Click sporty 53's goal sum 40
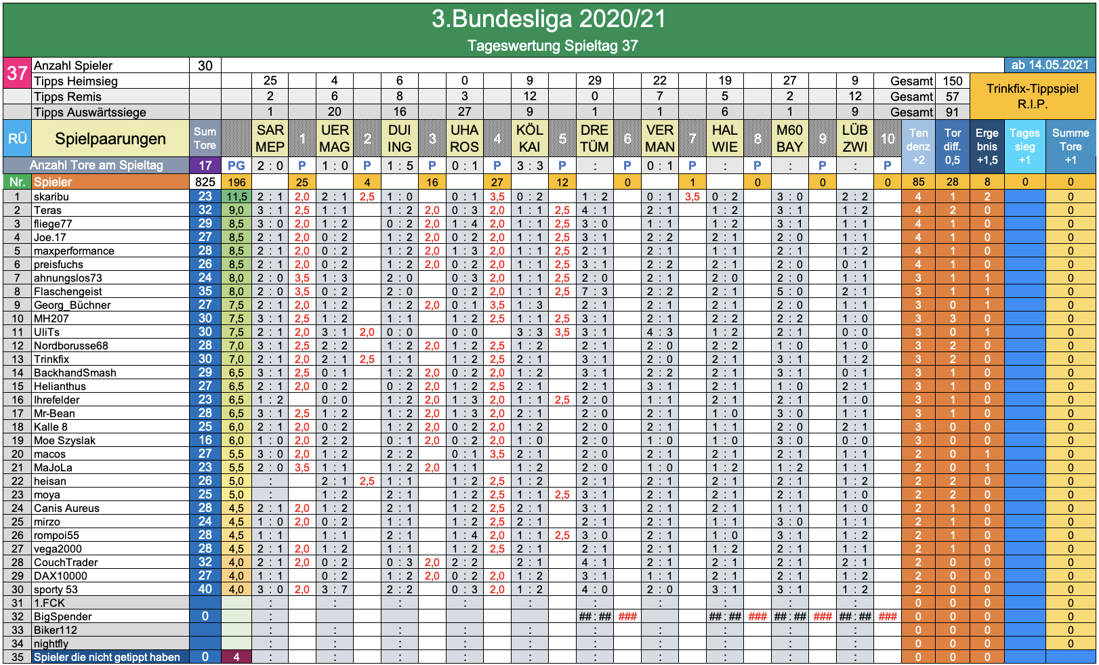 205,589
